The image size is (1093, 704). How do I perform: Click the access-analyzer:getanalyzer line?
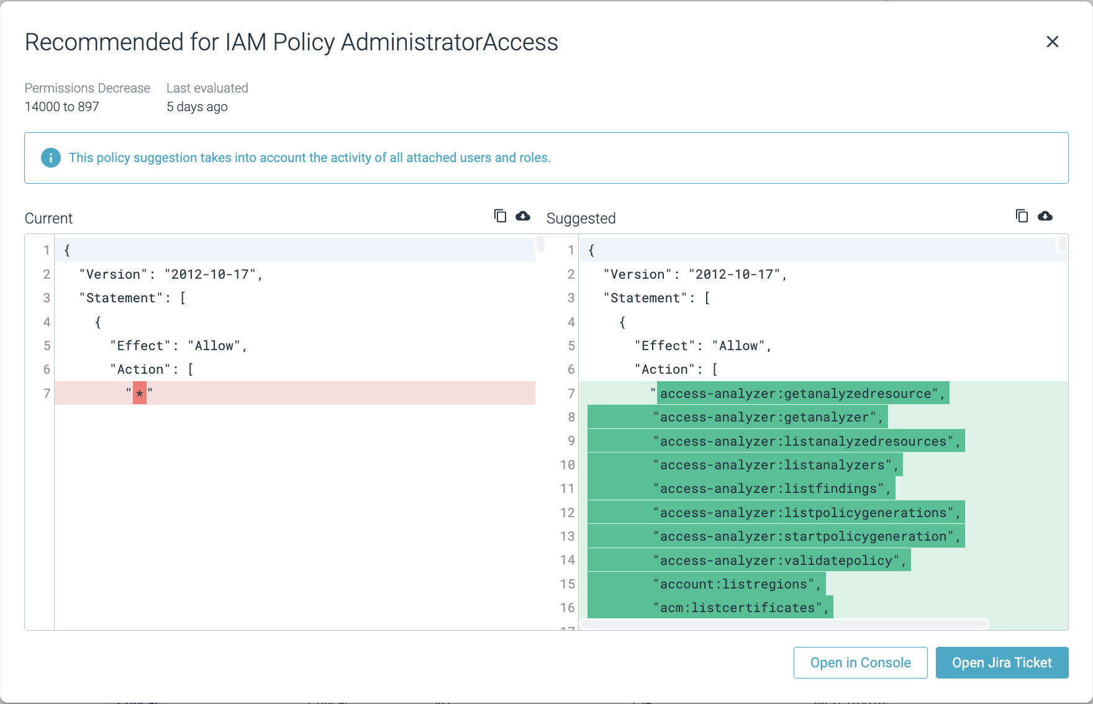coord(823,417)
